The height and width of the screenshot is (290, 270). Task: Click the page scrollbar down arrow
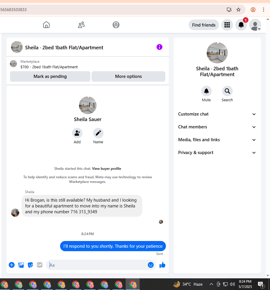[268, 276]
